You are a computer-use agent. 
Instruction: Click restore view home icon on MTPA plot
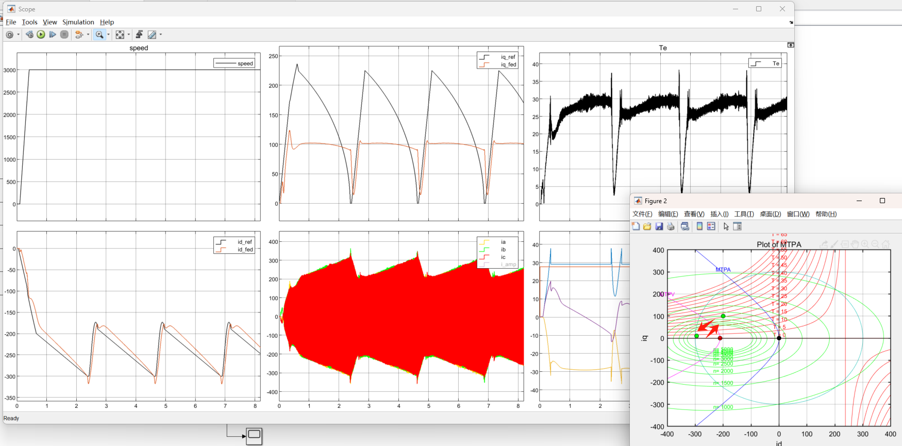pyautogui.click(x=886, y=244)
